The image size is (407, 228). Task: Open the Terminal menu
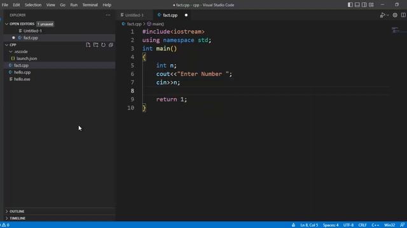click(90, 4)
